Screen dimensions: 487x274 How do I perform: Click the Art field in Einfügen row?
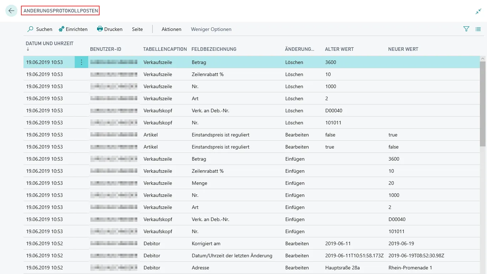pos(195,207)
